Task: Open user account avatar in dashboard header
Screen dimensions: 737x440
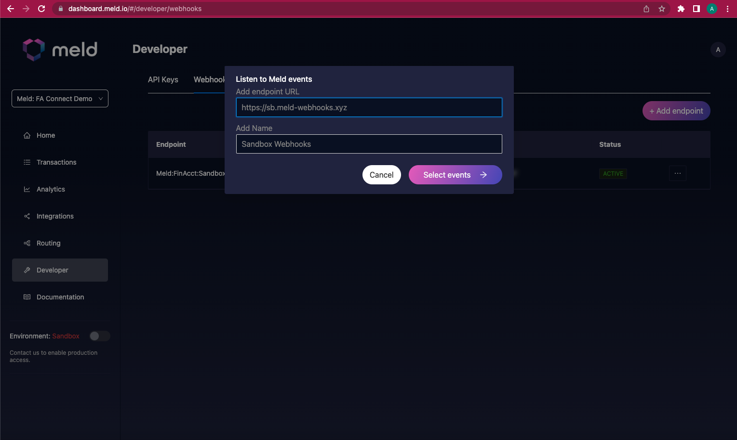Action: [x=718, y=50]
